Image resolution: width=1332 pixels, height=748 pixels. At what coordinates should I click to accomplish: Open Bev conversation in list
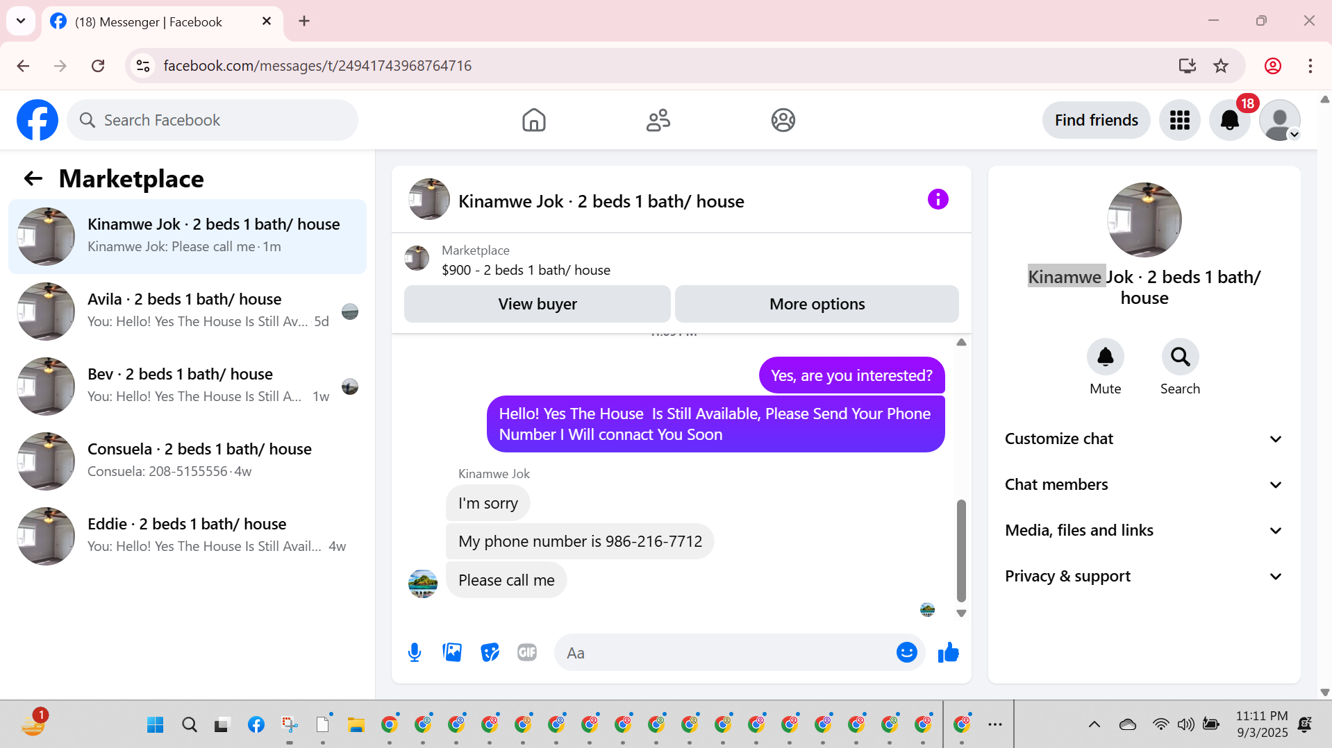tap(188, 386)
